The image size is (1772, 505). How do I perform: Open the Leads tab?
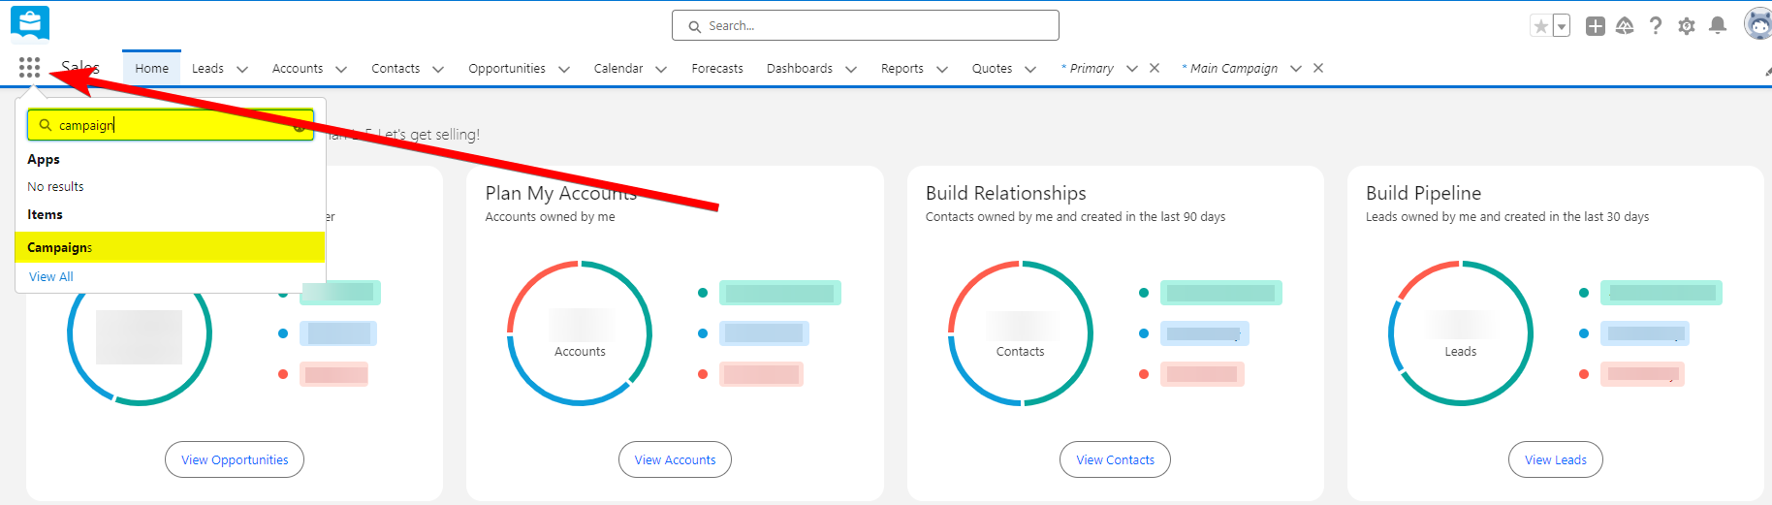tap(207, 68)
